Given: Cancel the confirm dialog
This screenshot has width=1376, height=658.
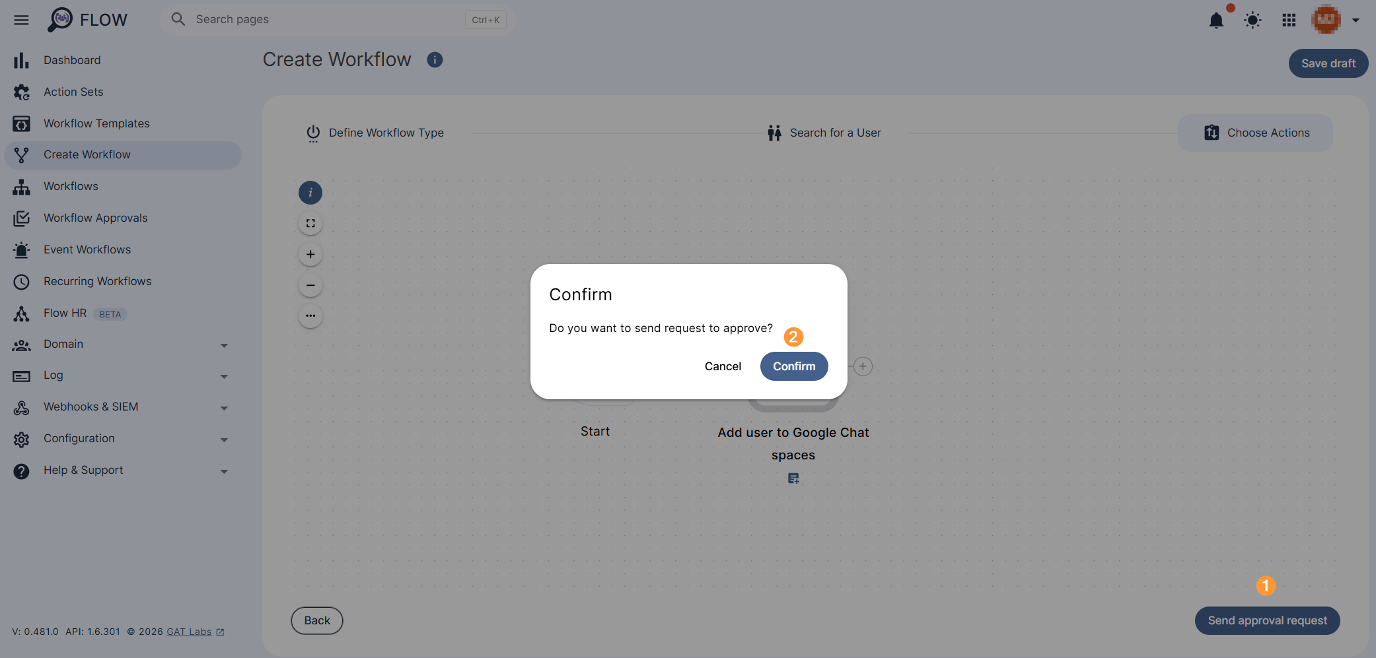Looking at the screenshot, I should point(723,366).
